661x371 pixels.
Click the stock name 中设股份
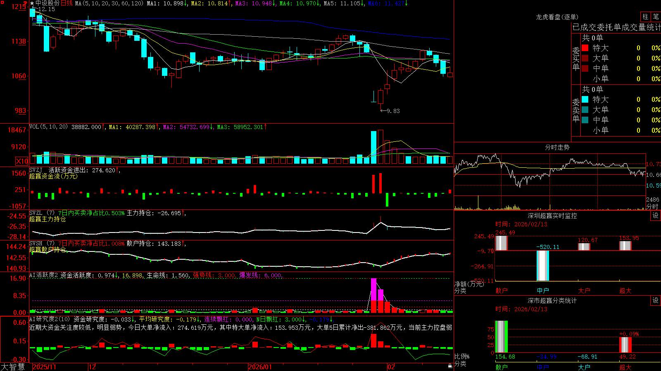48,3
